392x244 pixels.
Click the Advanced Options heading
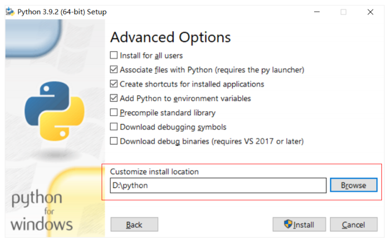point(170,37)
